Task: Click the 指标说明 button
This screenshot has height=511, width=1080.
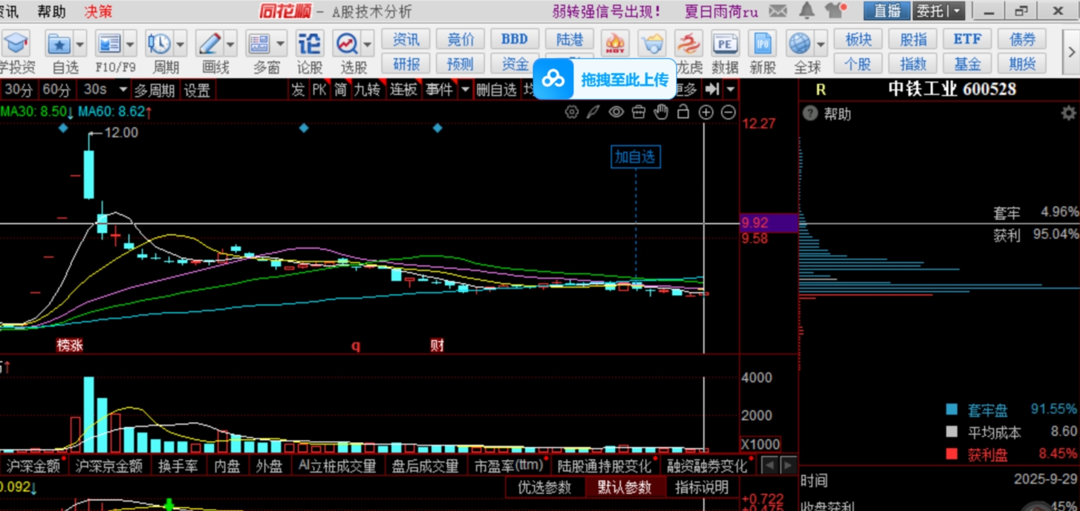Action: point(702,487)
